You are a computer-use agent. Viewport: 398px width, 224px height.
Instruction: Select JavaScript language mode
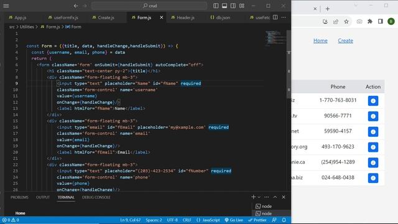tap(208, 220)
